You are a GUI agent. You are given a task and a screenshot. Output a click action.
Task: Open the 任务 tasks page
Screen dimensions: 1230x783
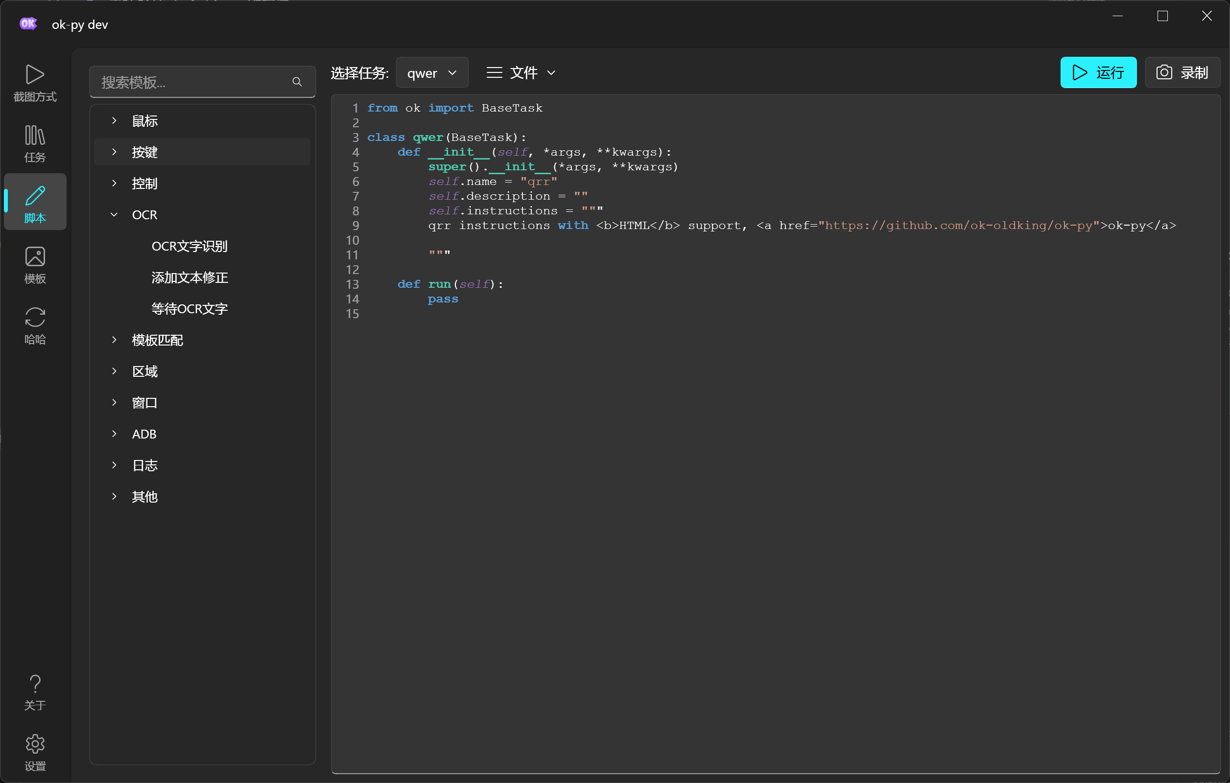point(35,144)
